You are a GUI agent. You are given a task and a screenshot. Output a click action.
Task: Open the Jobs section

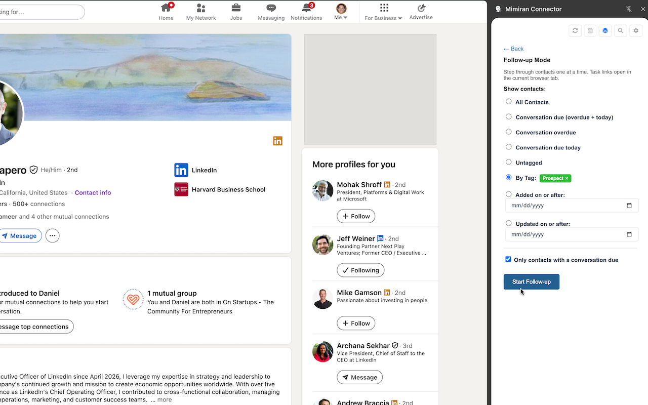pos(236,12)
